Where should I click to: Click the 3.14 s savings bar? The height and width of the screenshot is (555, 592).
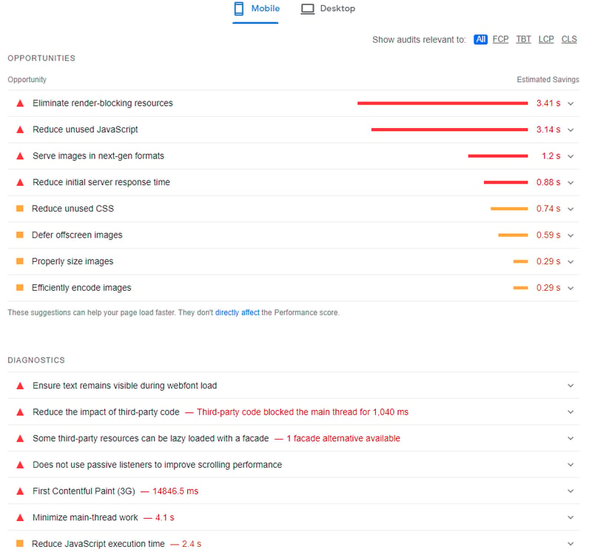[x=449, y=129]
